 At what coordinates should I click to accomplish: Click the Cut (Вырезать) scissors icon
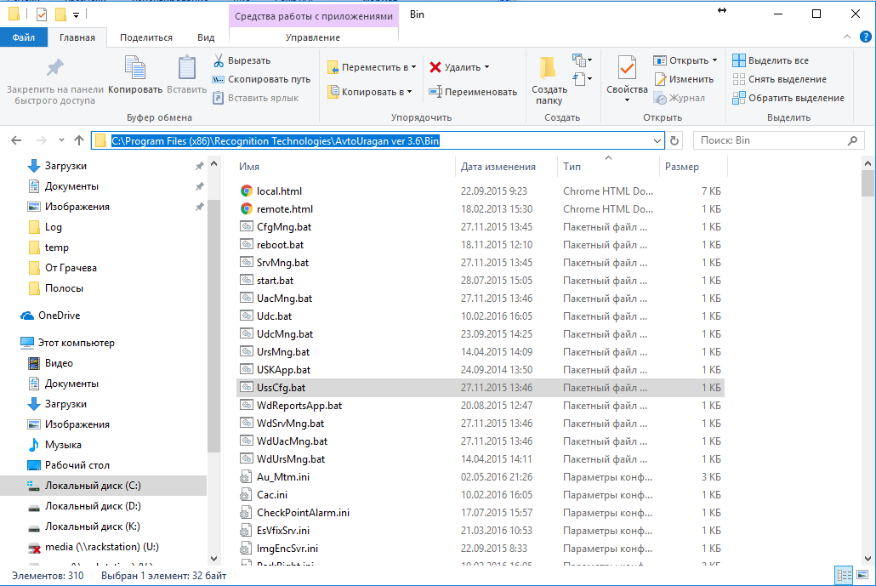pyautogui.click(x=219, y=60)
